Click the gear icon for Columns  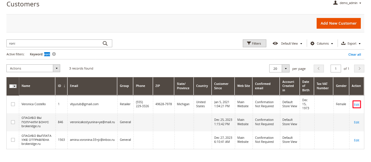[x=312, y=43]
